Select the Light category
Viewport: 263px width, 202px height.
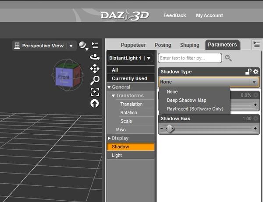(131, 155)
